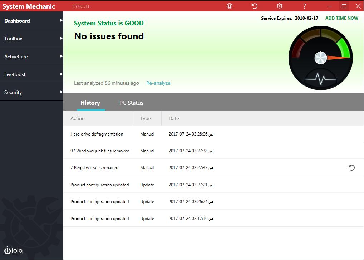Undo the 7 Registry issues repaired action
Image resolution: width=364 pixels, height=260 pixels.
tap(351, 167)
